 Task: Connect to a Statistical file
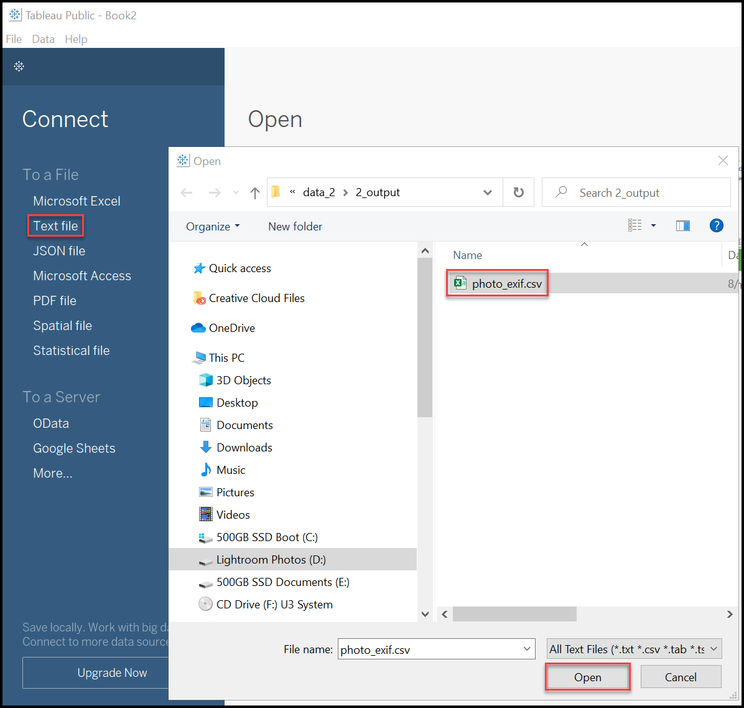tap(71, 351)
